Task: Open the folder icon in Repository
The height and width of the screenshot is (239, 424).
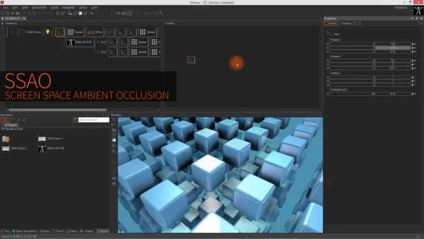Action: coord(6,139)
